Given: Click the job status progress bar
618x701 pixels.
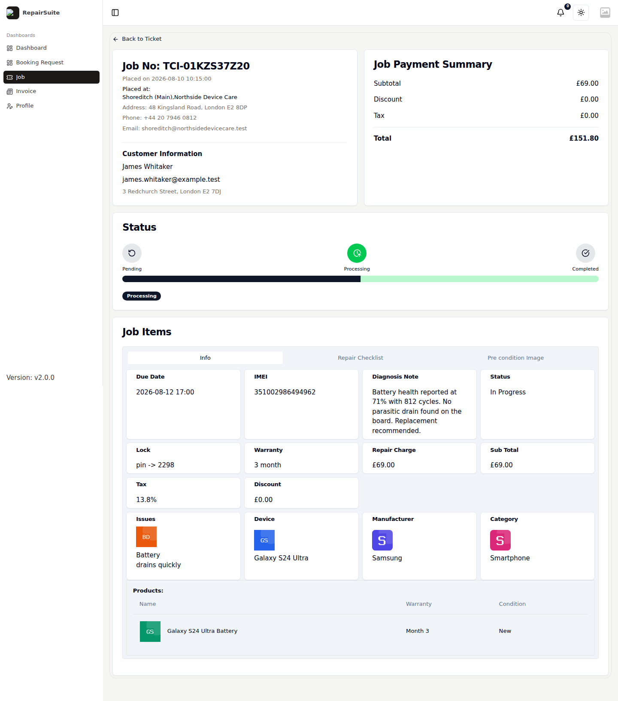Looking at the screenshot, I should tap(360, 279).
